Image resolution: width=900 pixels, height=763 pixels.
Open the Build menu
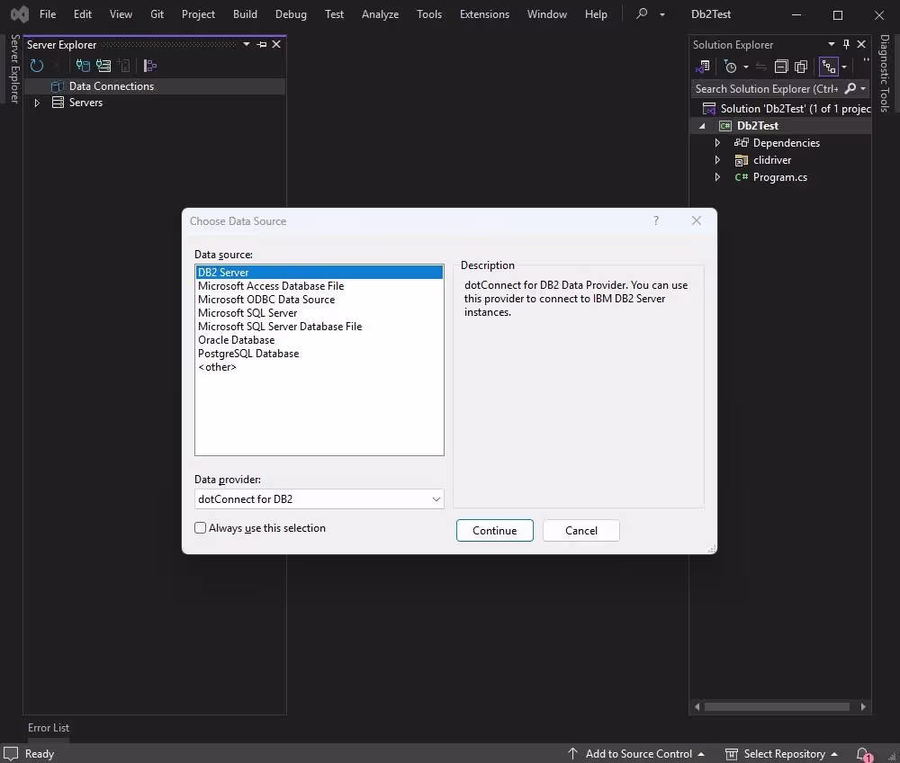coord(245,14)
